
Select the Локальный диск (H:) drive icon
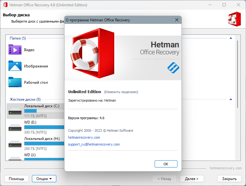(15, 144)
